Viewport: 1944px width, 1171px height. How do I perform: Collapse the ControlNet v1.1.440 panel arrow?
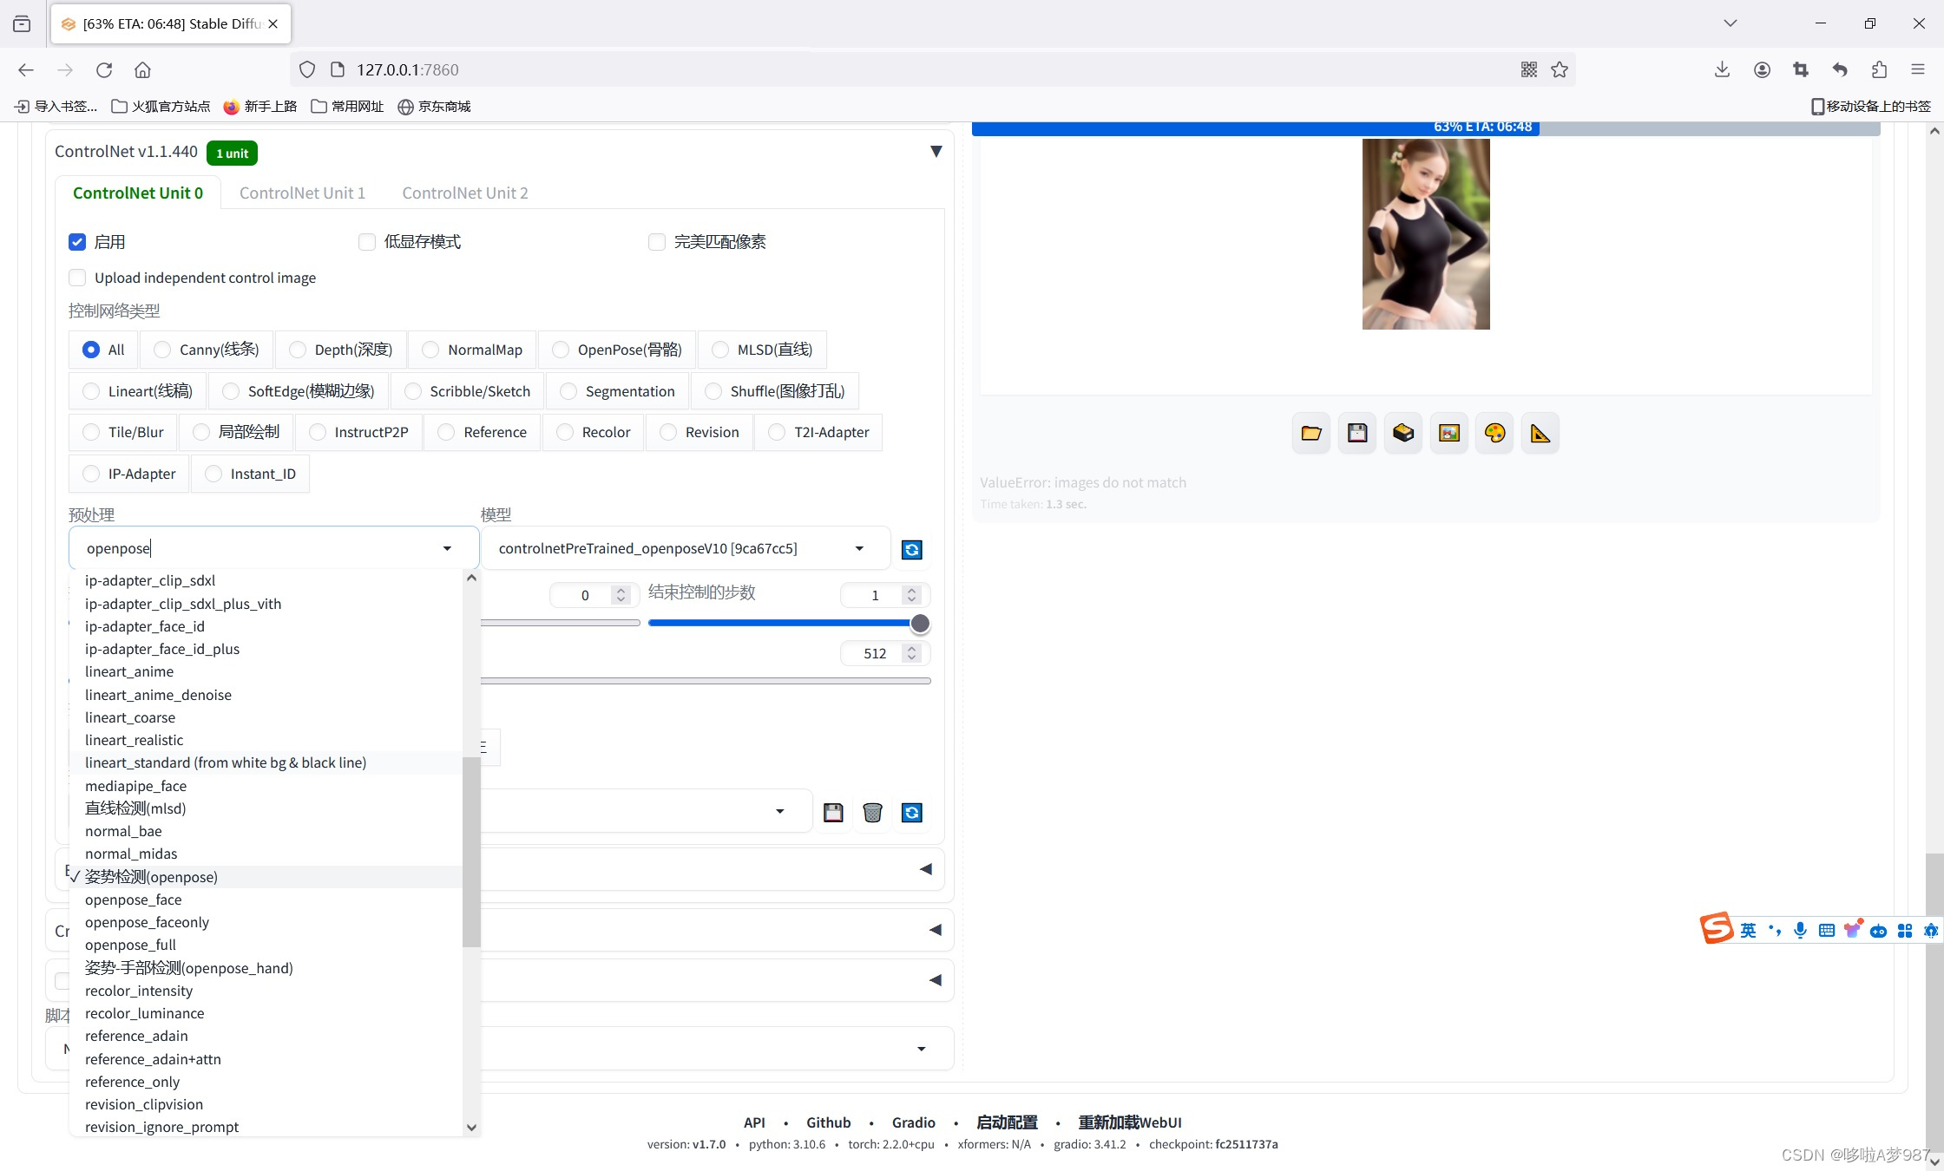point(936,152)
